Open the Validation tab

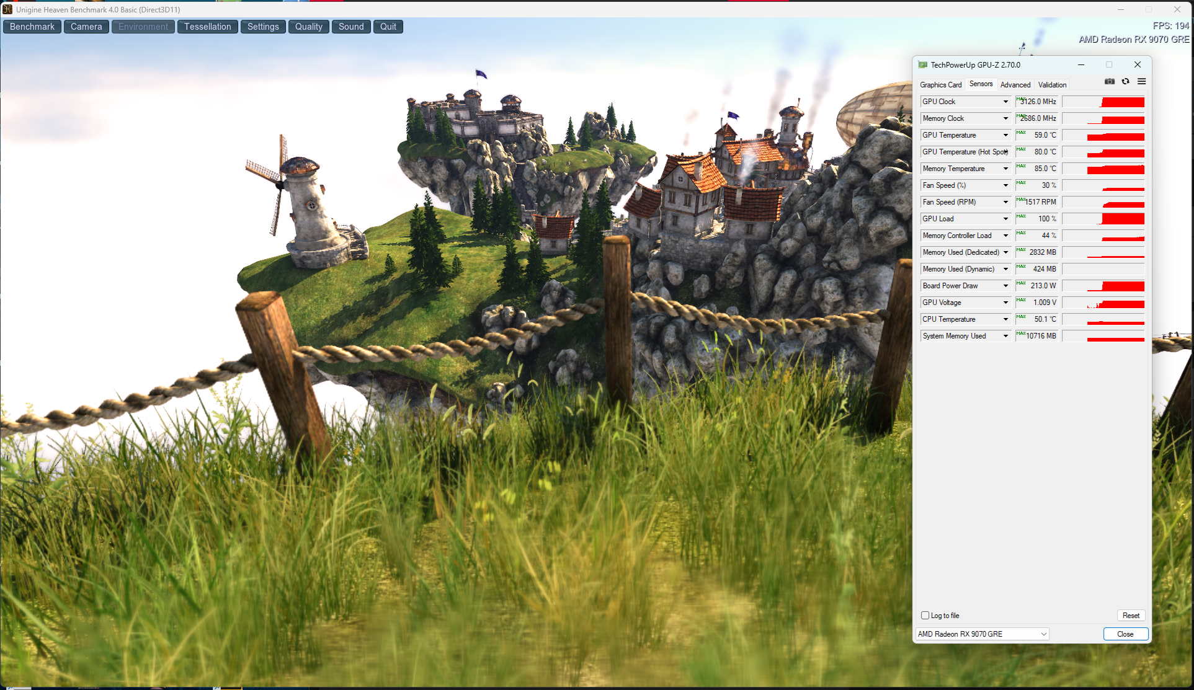[x=1052, y=85]
